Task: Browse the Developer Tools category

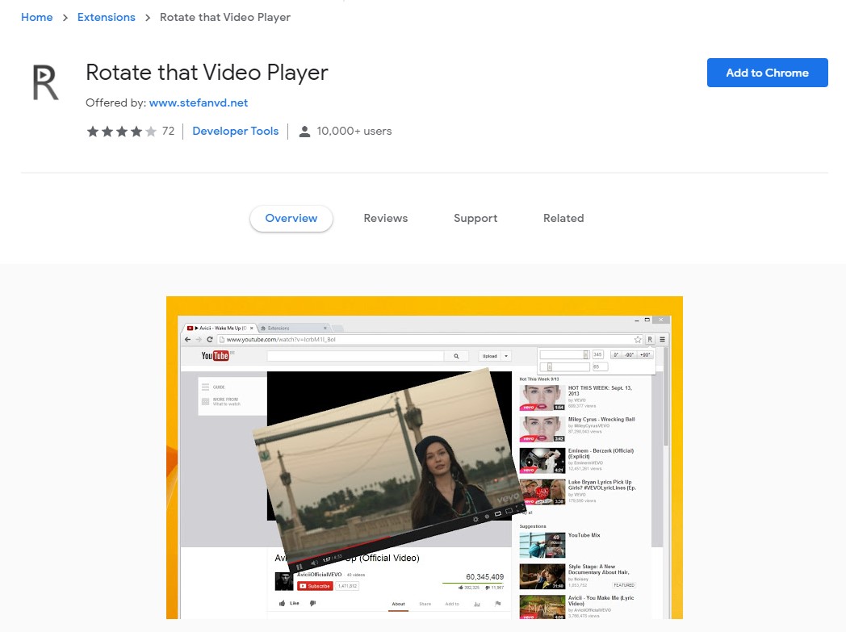Action: (235, 131)
